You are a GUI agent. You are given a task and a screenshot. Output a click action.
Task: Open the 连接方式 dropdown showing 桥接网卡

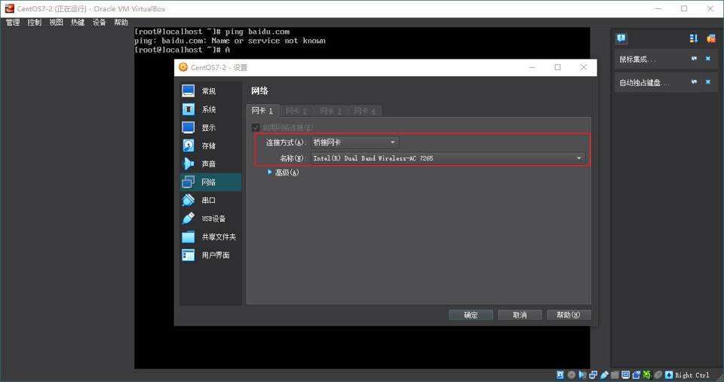pos(354,142)
